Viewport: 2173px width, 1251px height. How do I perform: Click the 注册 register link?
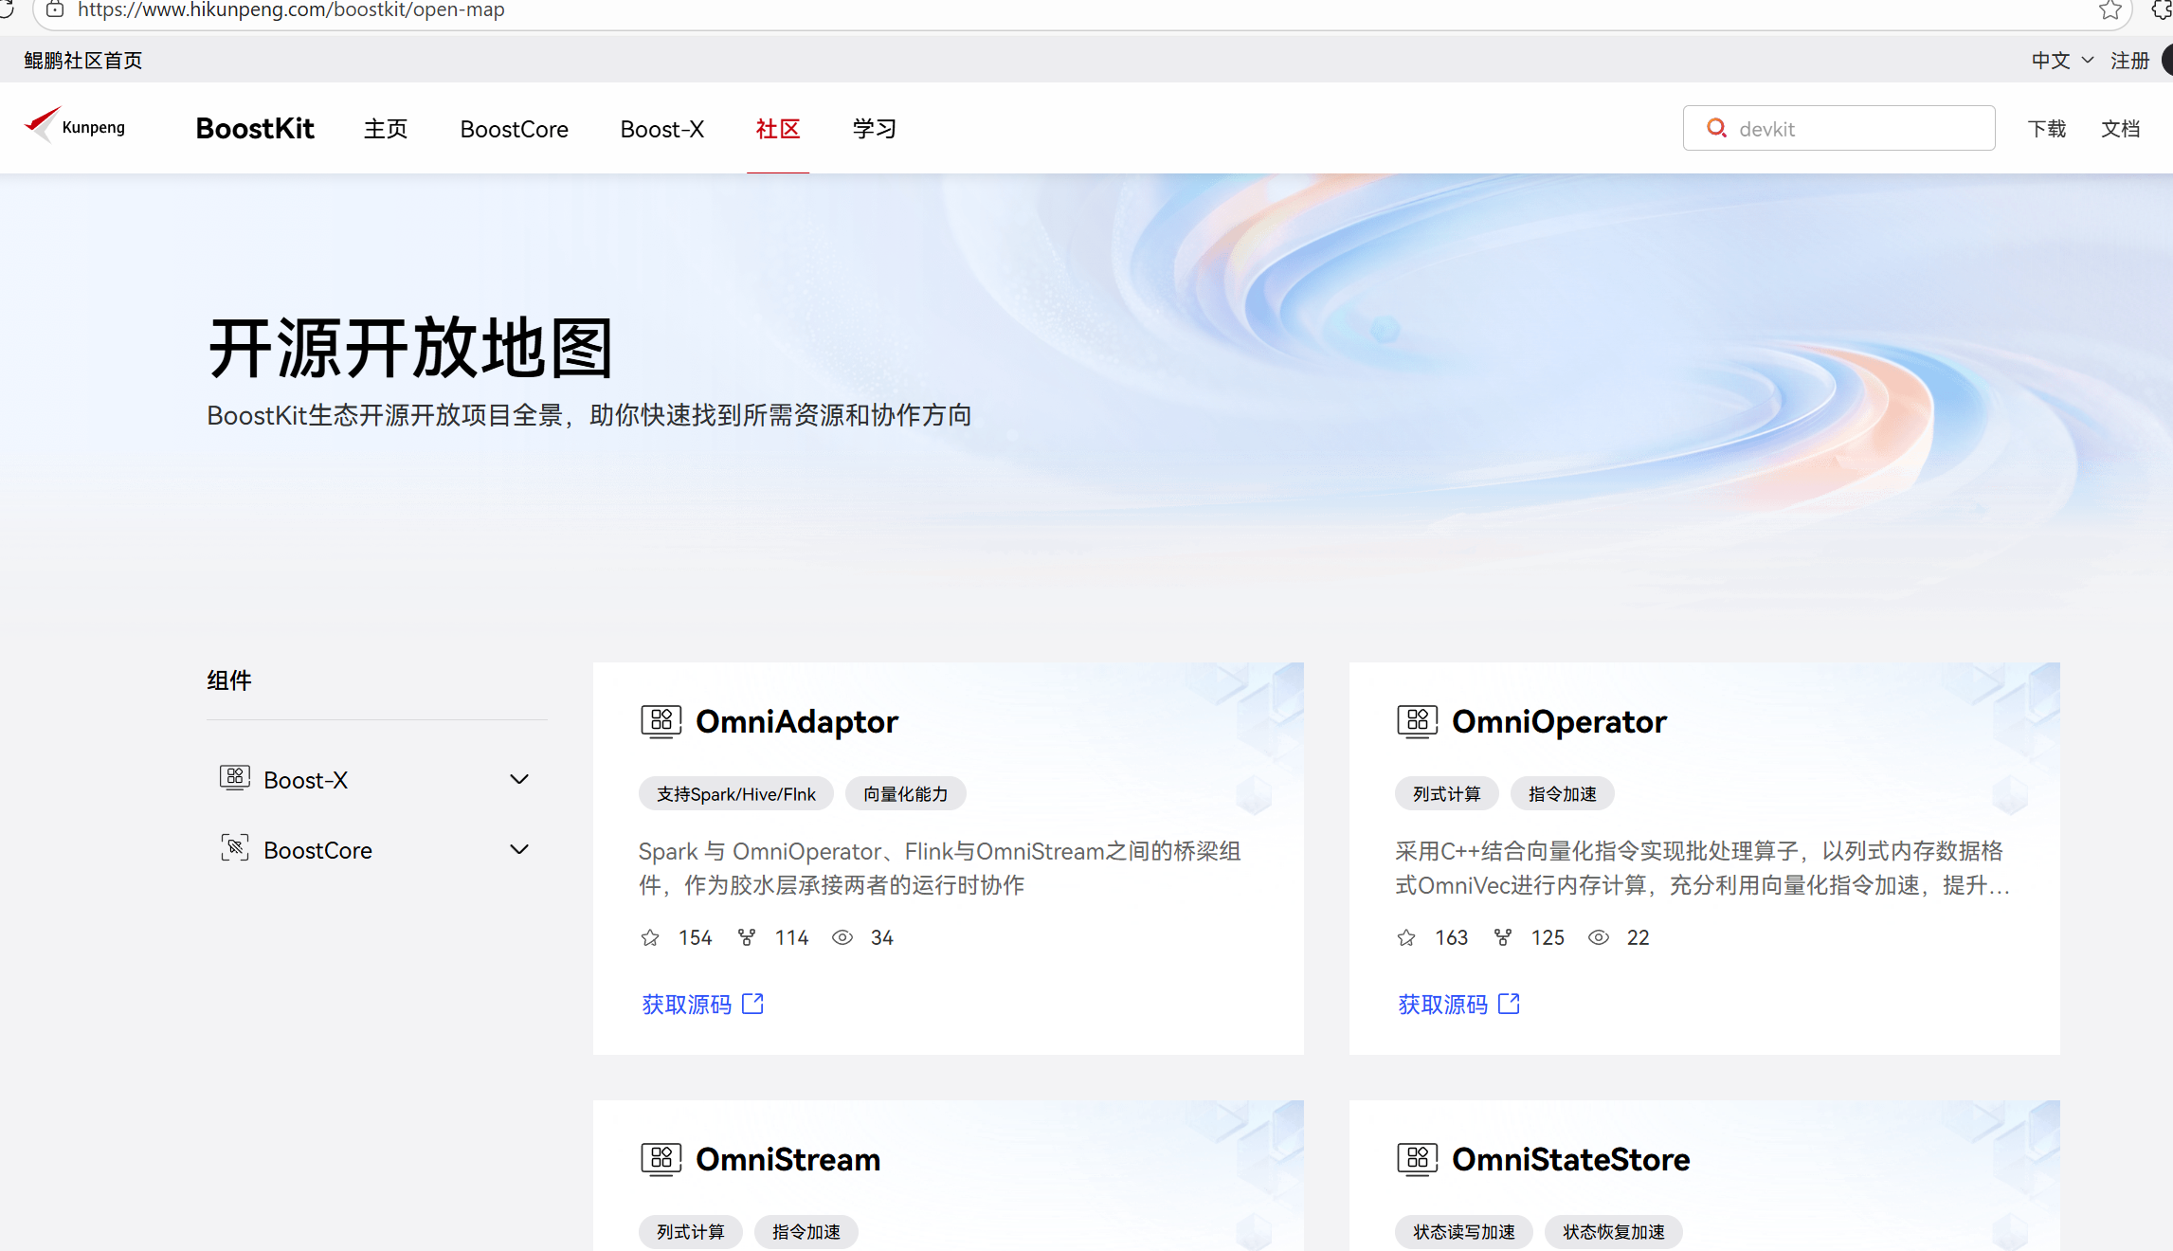[x=2129, y=61]
